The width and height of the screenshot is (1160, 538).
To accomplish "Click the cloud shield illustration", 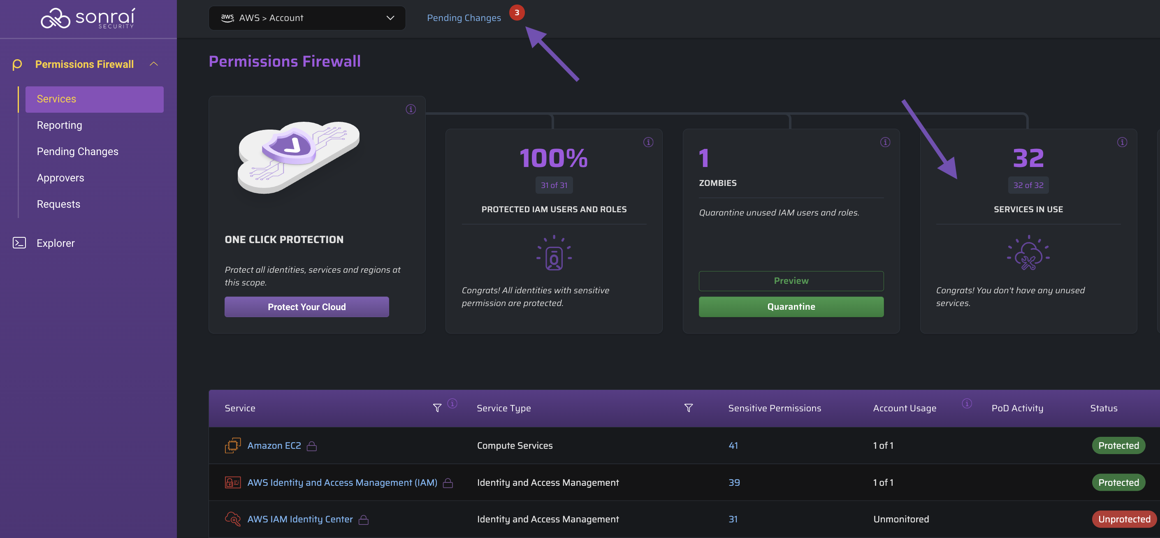I will pyautogui.click(x=299, y=157).
